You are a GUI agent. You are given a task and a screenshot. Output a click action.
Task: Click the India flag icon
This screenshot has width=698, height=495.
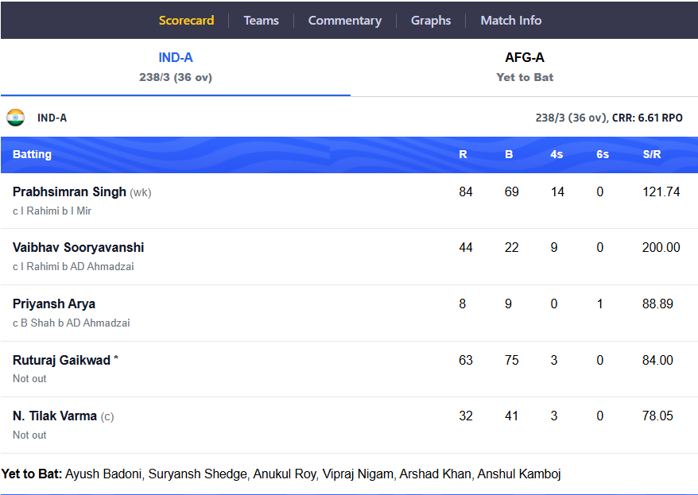pos(16,118)
